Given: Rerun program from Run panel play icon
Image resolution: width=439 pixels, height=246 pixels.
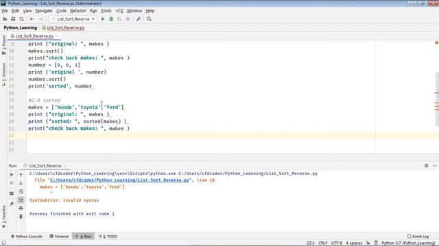Looking at the screenshot, I should (x=12, y=175).
